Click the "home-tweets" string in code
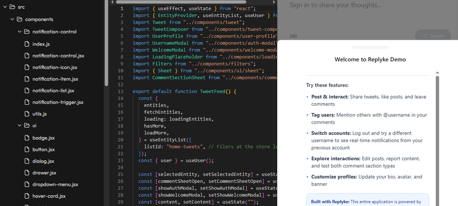This screenshot has width=458, height=206. (185, 146)
